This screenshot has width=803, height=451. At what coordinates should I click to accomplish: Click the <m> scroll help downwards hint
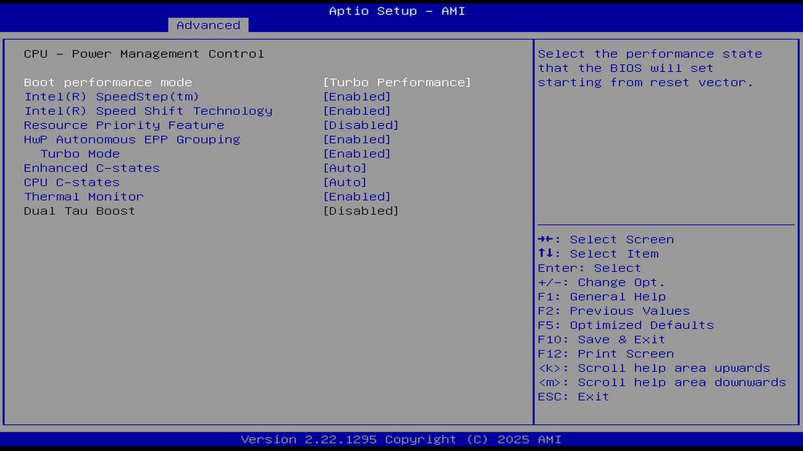[x=662, y=382]
